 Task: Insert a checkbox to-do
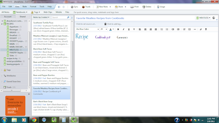(184, 29)
